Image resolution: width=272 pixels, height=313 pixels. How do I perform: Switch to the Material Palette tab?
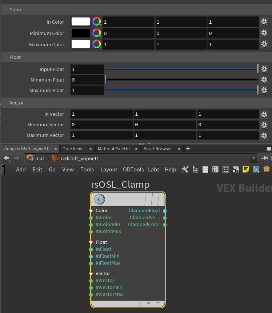click(x=114, y=149)
